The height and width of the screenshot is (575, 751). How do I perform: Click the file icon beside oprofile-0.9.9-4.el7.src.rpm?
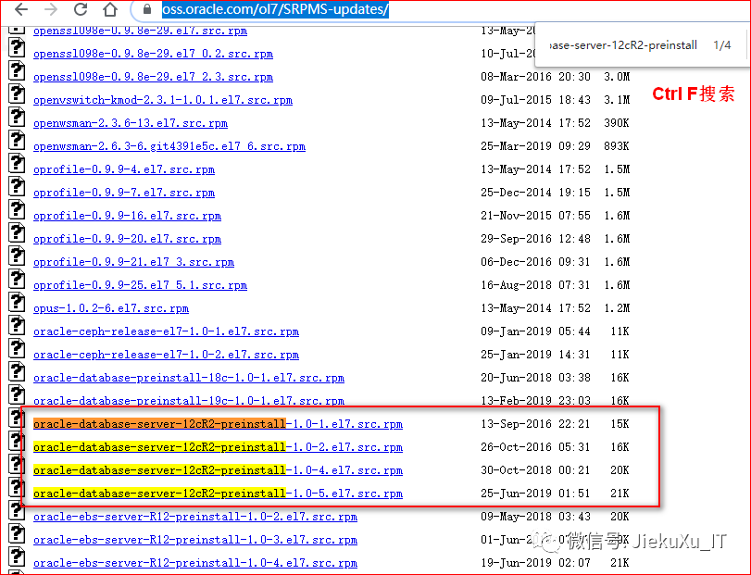tap(17, 164)
